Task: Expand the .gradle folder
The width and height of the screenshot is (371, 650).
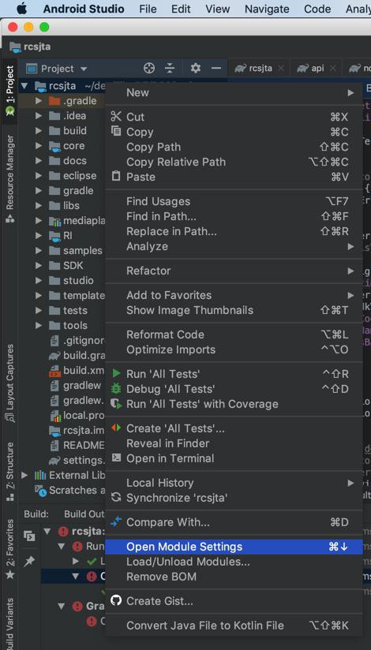Action: 39,101
